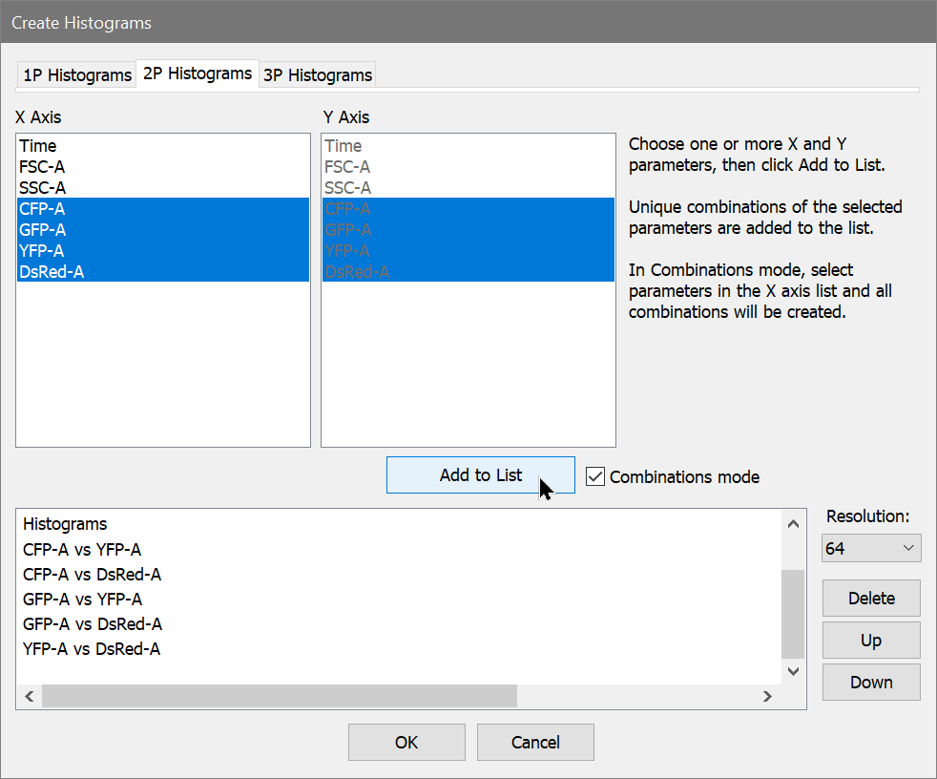Click the Add to List button
The image size is (937, 779).
click(x=480, y=475)
